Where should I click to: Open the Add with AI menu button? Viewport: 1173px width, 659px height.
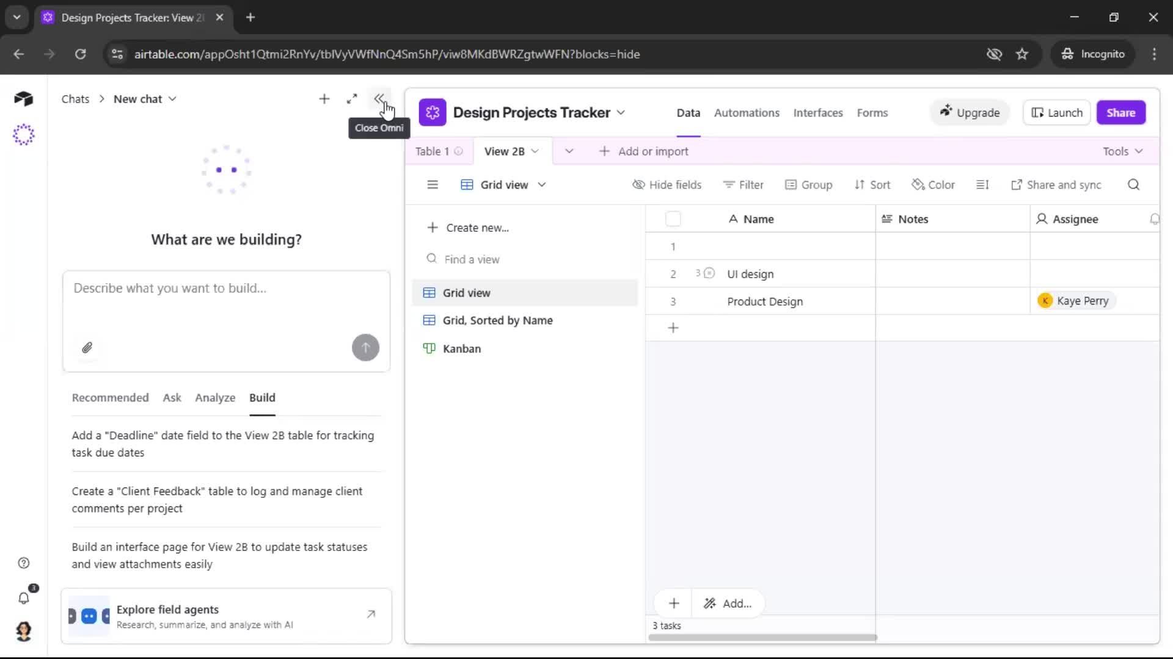point(728,603)
